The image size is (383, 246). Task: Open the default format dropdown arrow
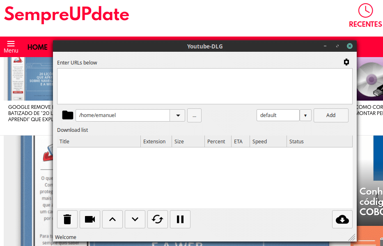click(305, 115)
